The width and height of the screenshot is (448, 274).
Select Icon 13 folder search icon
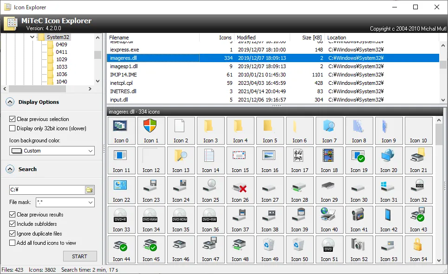(181, 160)
